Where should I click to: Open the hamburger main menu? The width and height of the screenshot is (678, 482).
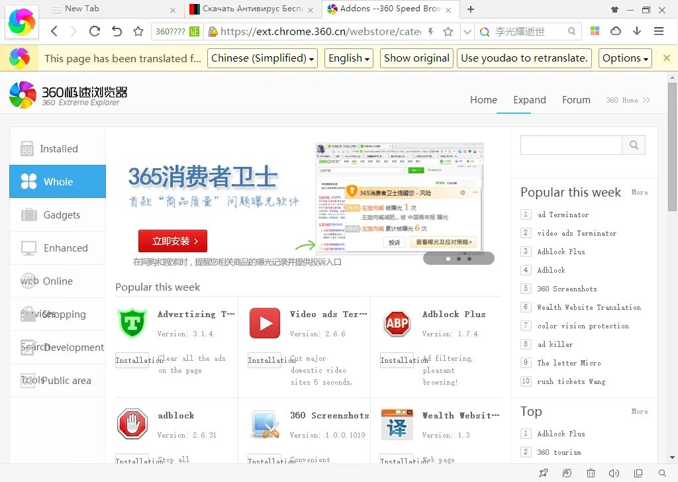coord(659,31)
